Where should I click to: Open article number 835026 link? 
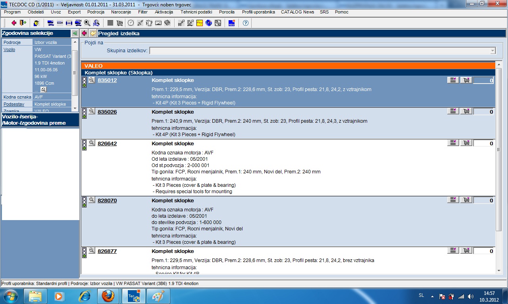click(x=107, y=112)
